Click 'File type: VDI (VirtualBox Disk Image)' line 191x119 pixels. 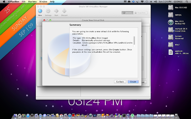click(90, 38)
